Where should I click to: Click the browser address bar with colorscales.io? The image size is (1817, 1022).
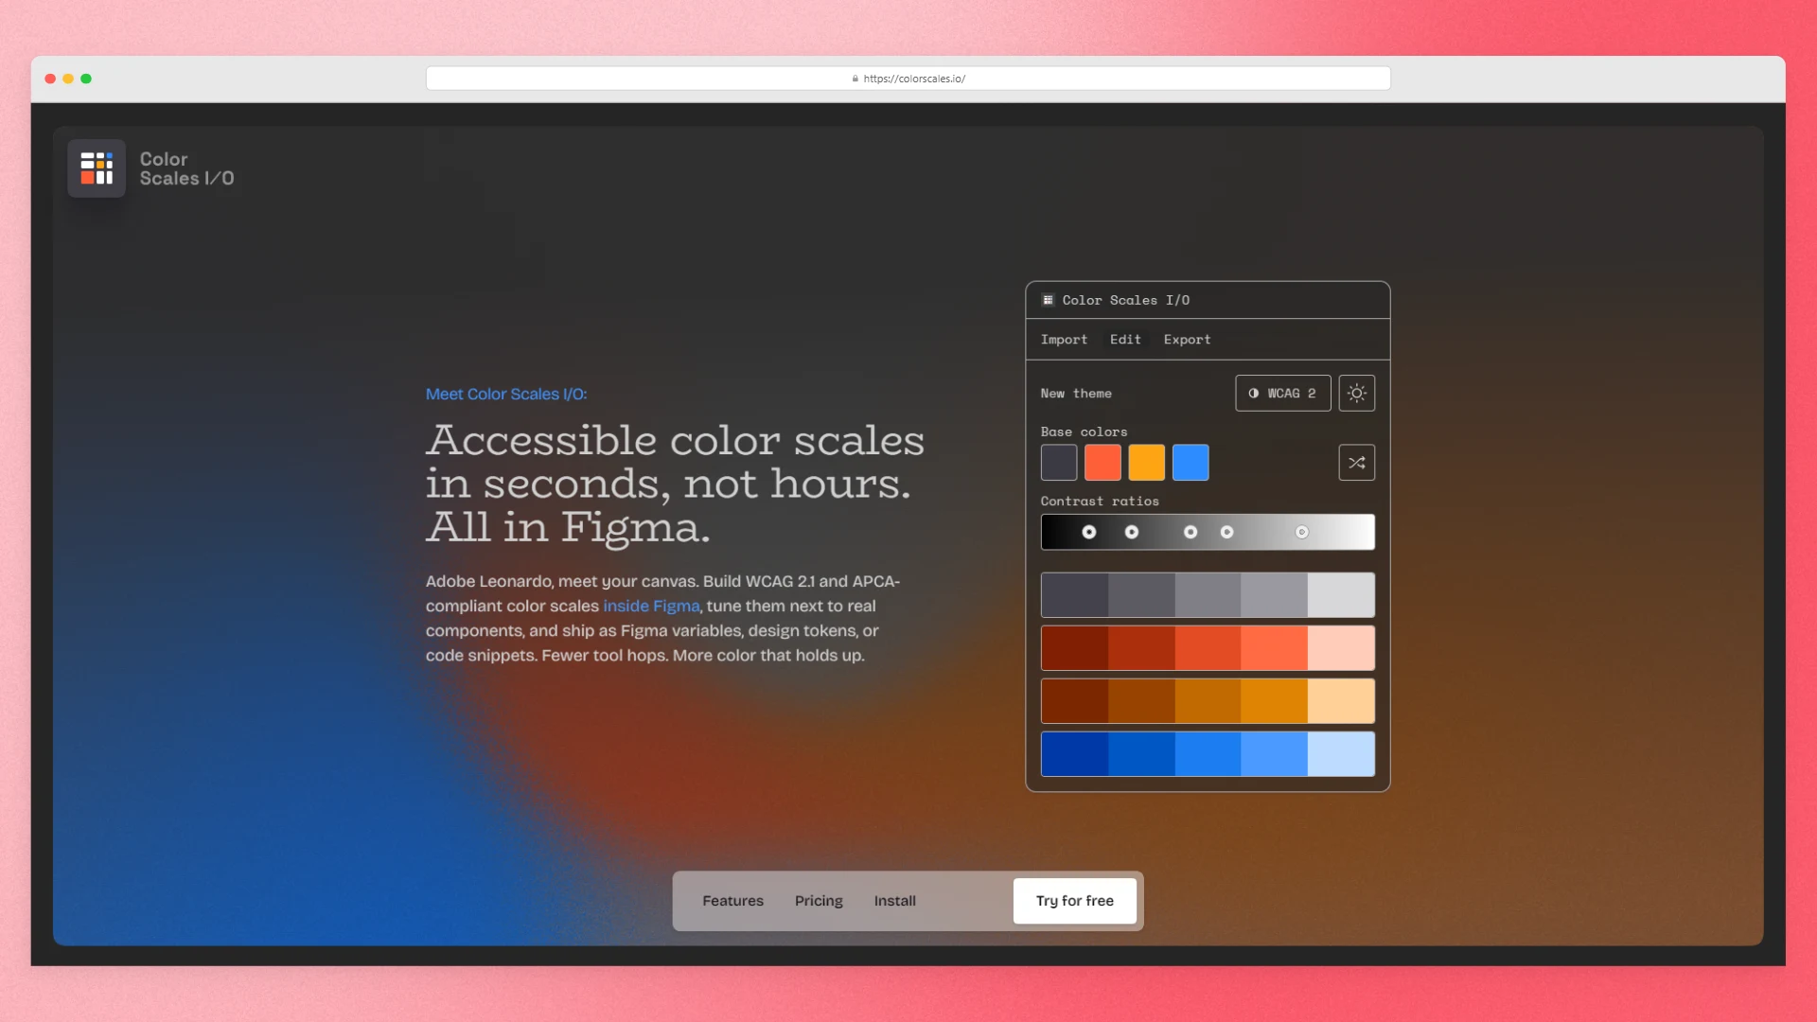[x=908, y=79]
